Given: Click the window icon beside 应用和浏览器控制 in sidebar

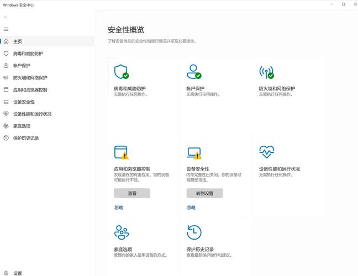Looking at the screenshot, I should 6,89.
